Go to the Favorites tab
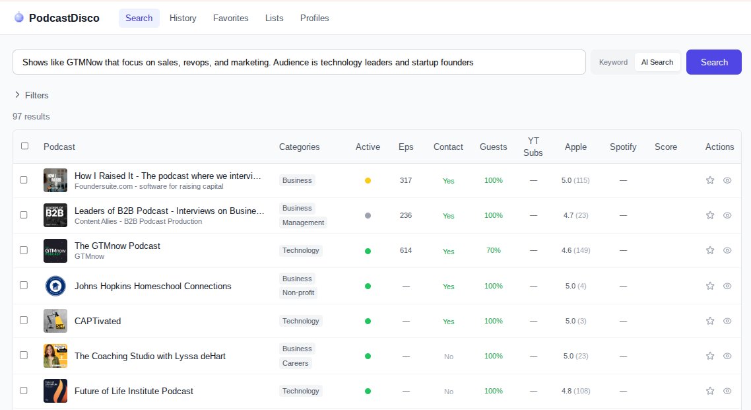 [231, 18]
